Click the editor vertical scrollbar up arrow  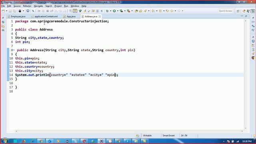tap(245, 21)
